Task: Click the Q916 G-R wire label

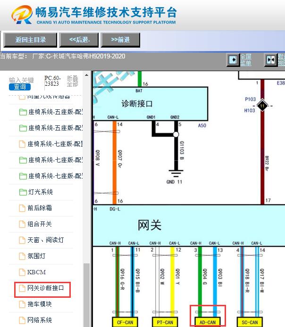Action: click(x=122, y=279)
